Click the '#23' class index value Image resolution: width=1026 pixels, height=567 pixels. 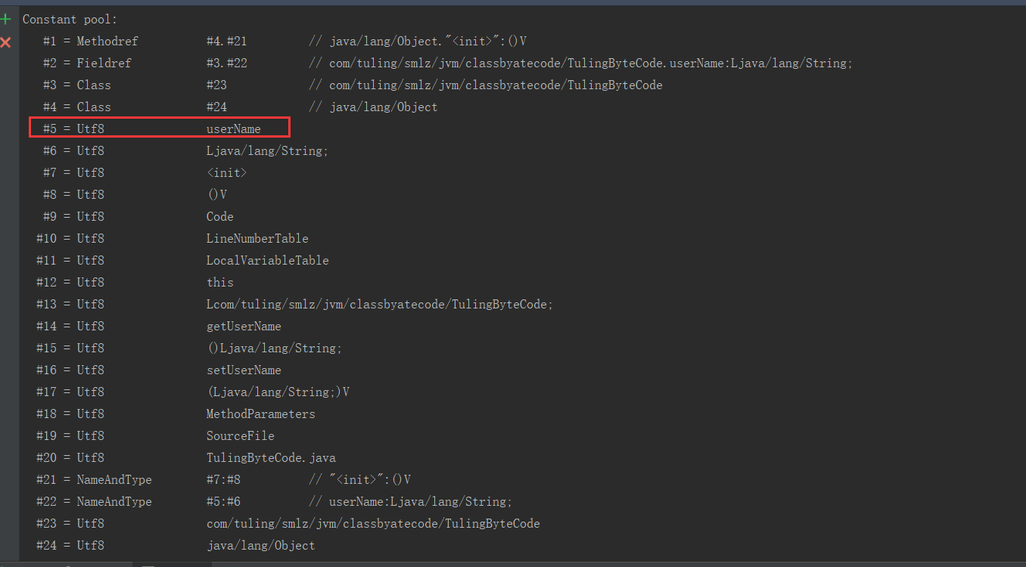(216, 85)
